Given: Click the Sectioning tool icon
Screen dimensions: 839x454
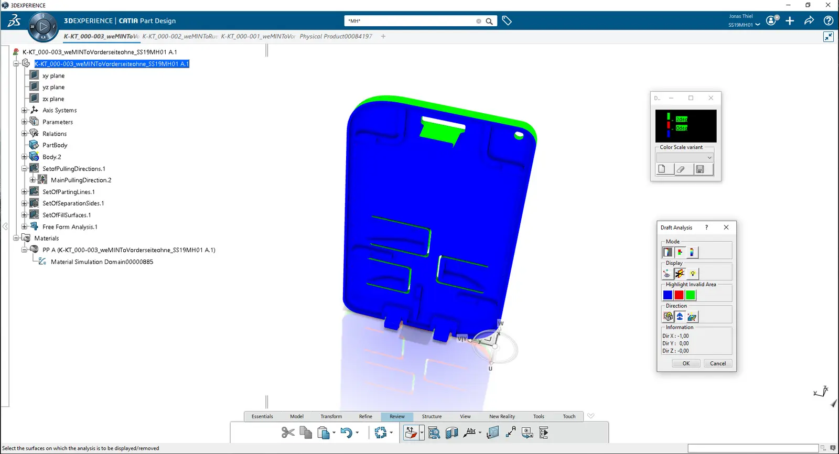Looking at the screenshot, I should click(451, 433).
